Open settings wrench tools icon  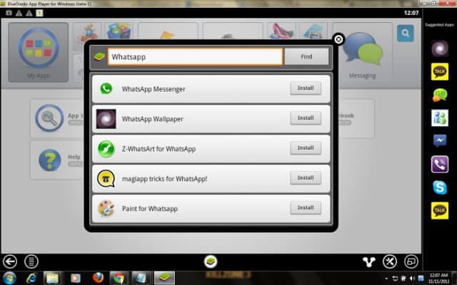click(x=390, y=261)
